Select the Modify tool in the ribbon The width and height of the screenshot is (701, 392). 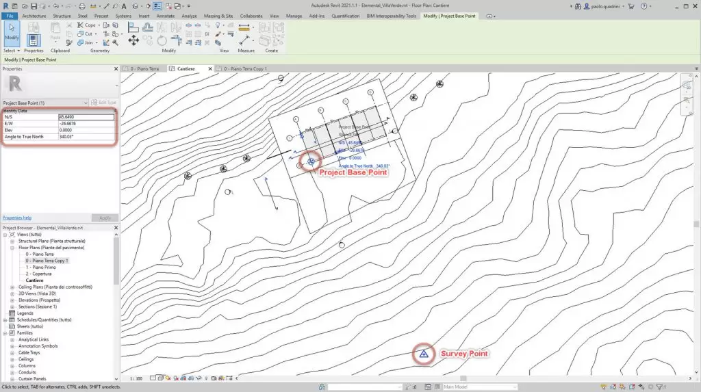[x=12, y=33]
